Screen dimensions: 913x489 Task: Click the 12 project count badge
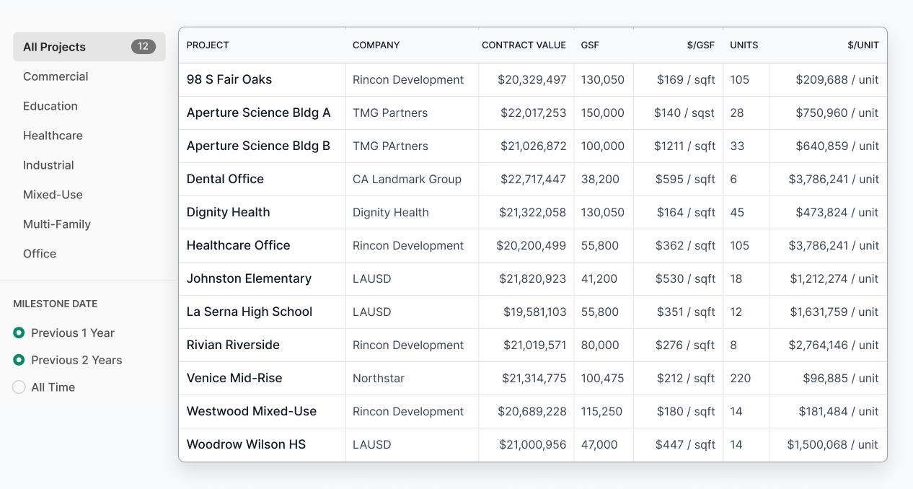144,46
